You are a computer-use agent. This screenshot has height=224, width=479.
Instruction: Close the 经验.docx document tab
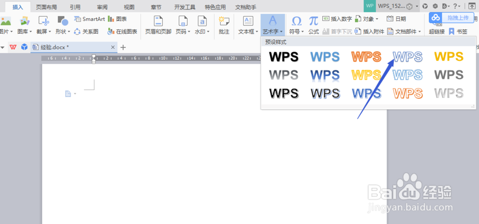(x=113, y=47)
